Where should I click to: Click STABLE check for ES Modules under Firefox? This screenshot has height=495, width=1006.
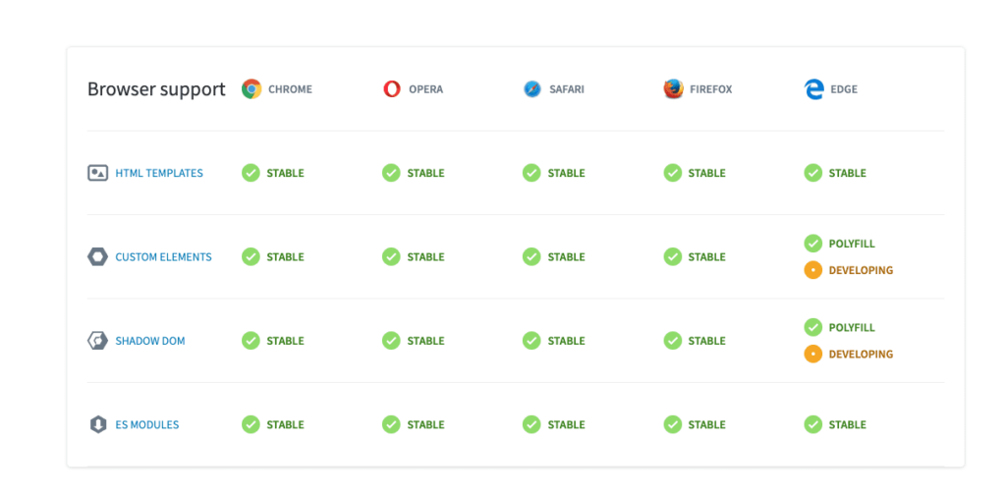(x=695, y=424)
